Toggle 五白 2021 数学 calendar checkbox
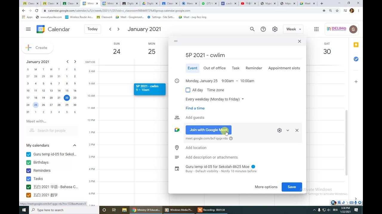 point(29,195)
